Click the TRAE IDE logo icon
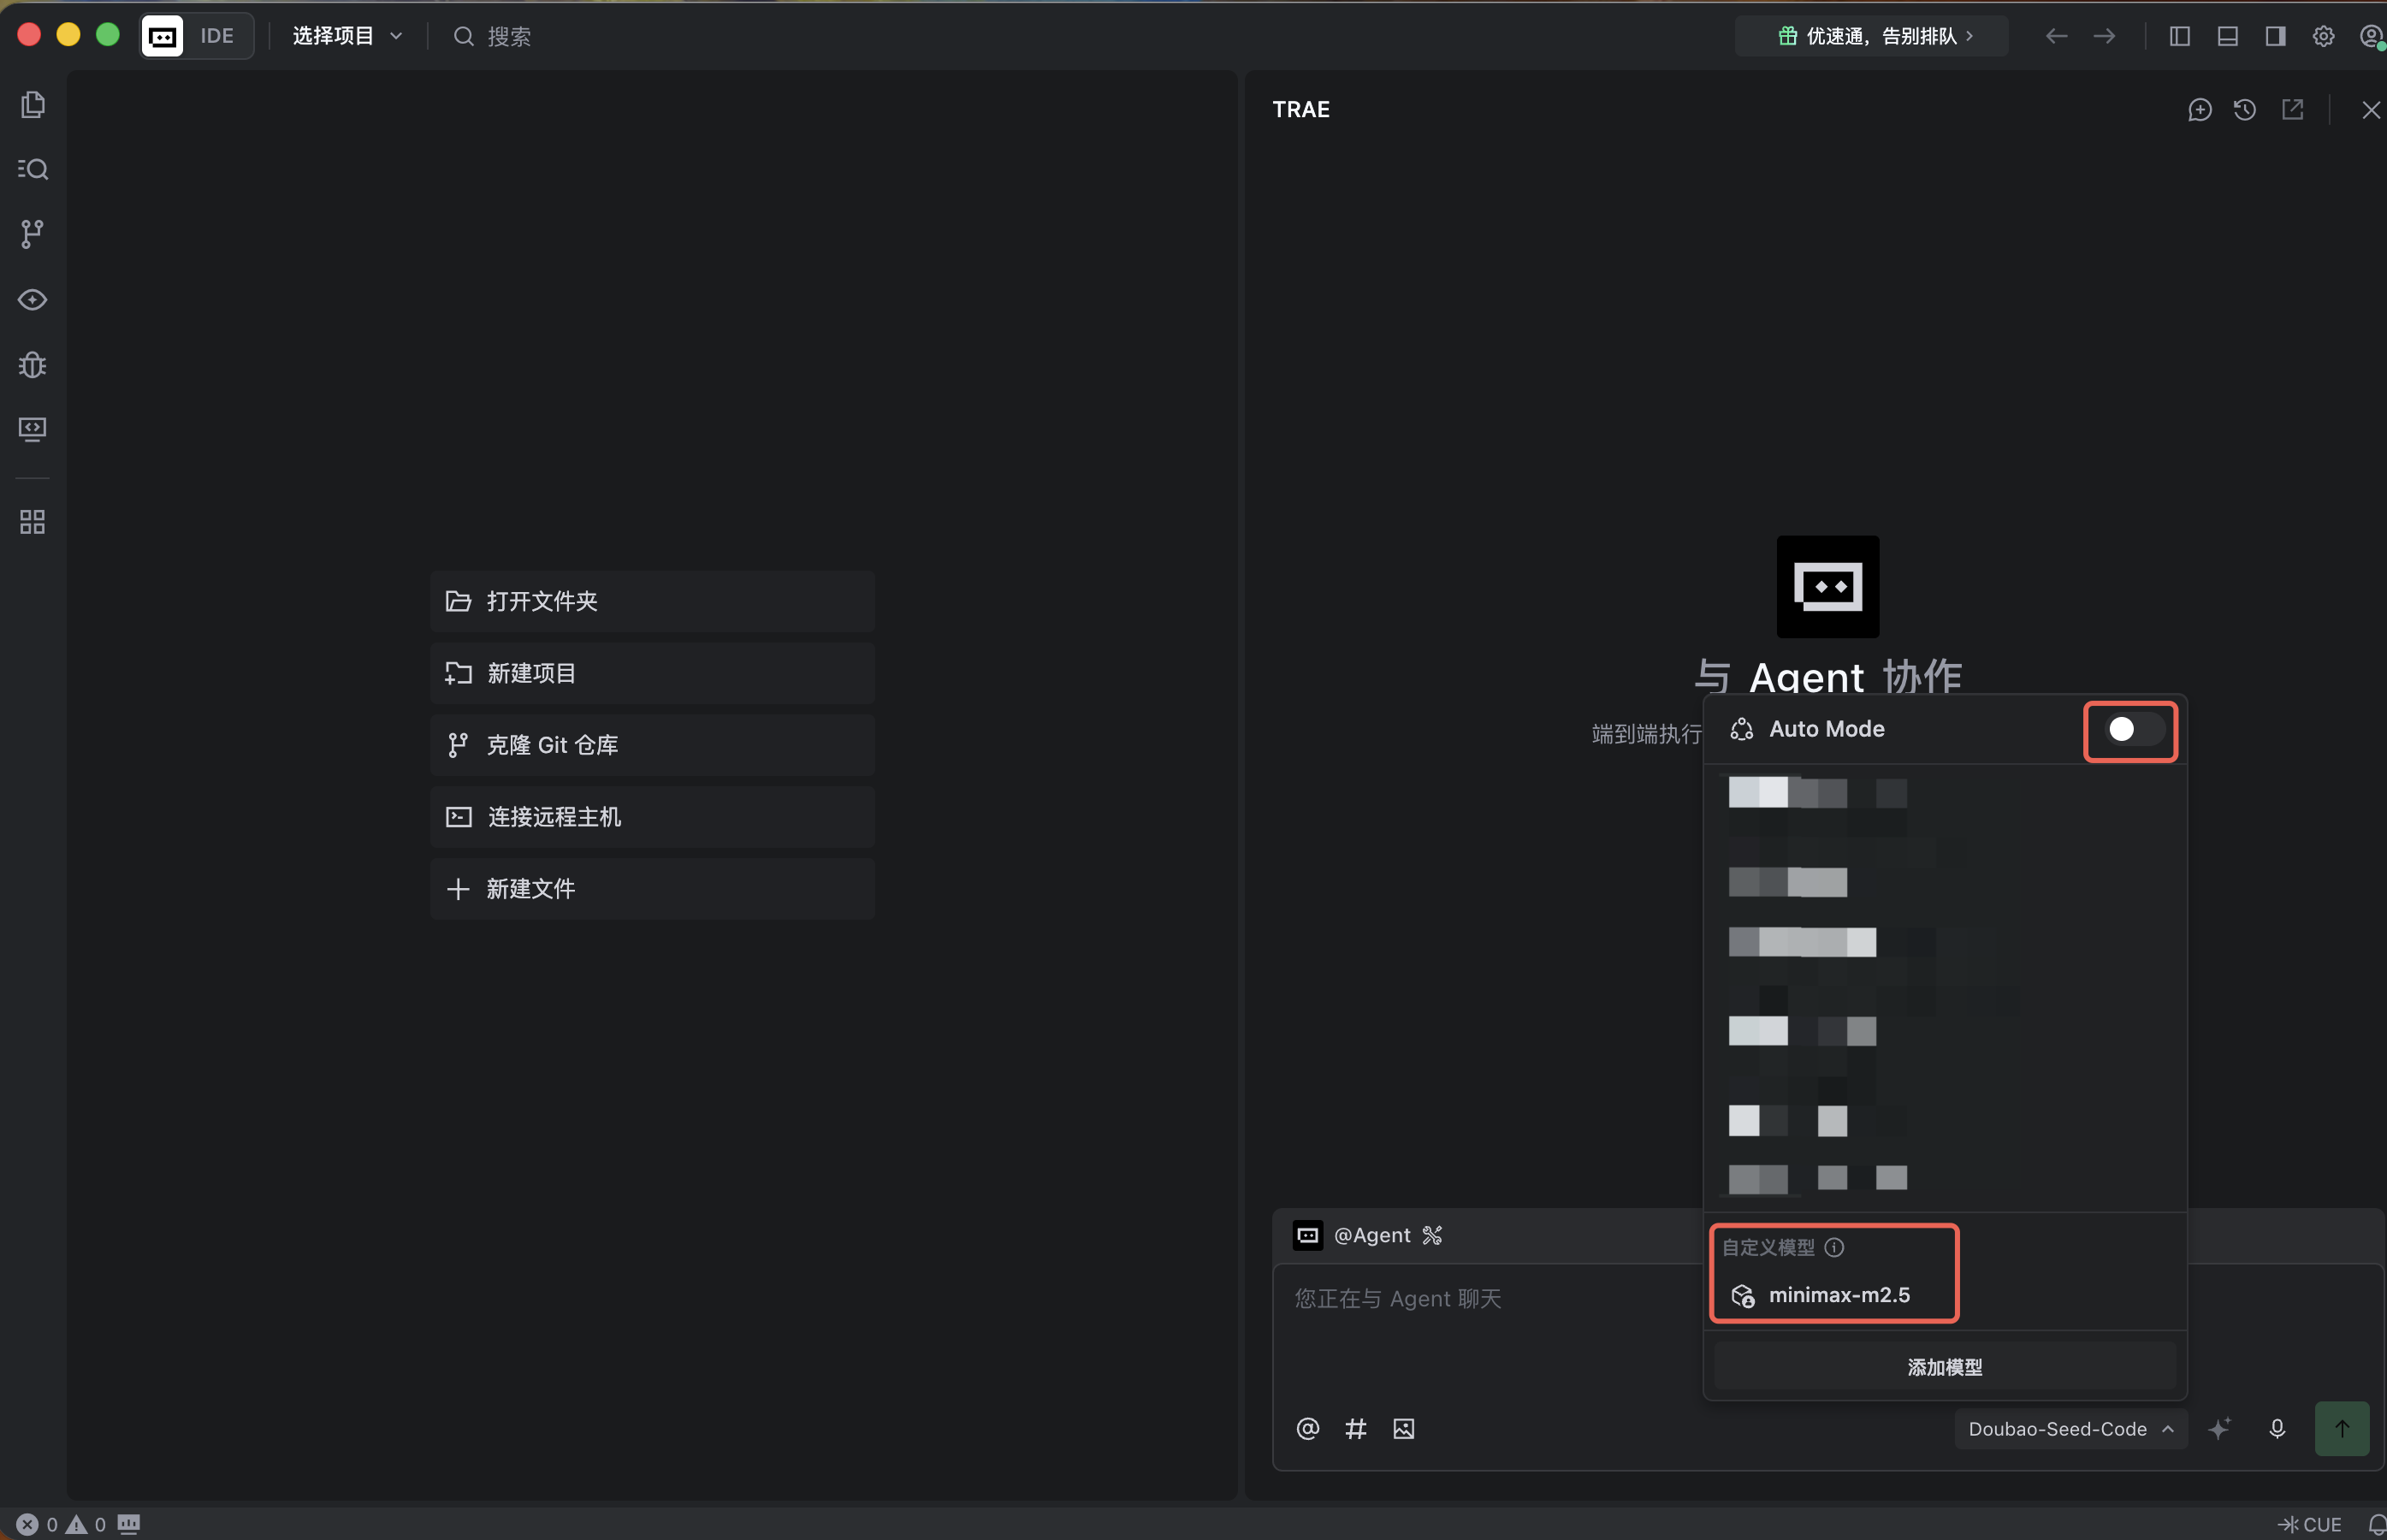 163,36
